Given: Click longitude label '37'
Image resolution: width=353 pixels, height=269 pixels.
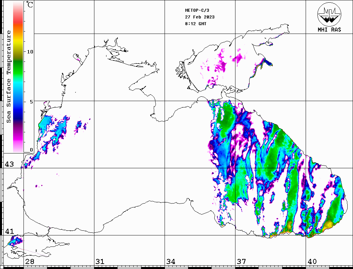Looking at the screenshot, I should (x=241, y=261).
